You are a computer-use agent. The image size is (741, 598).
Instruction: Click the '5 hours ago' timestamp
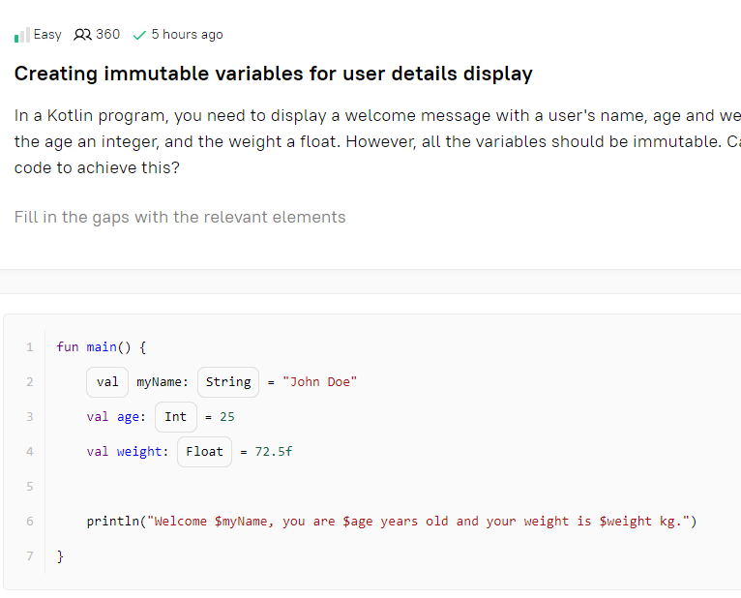tap(187, 35)
